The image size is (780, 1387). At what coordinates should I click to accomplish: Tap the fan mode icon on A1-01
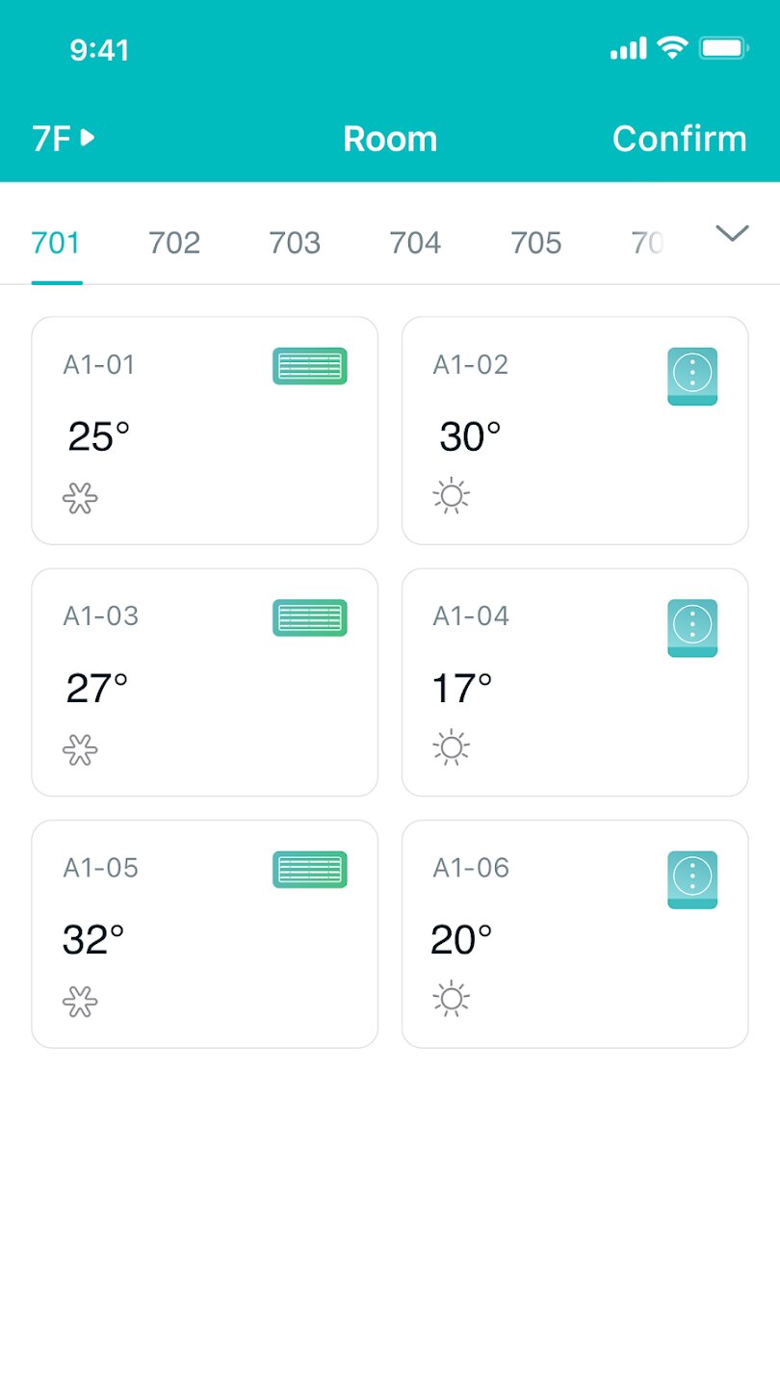[x=80, y=498]
